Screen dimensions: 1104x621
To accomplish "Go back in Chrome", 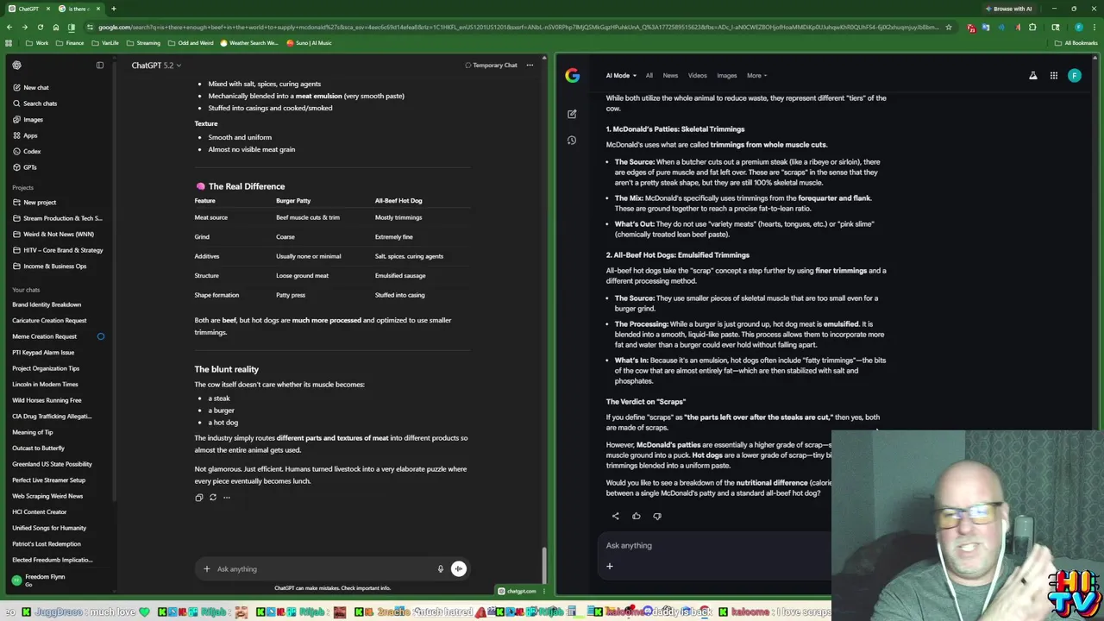I will (x=9, y=27).
